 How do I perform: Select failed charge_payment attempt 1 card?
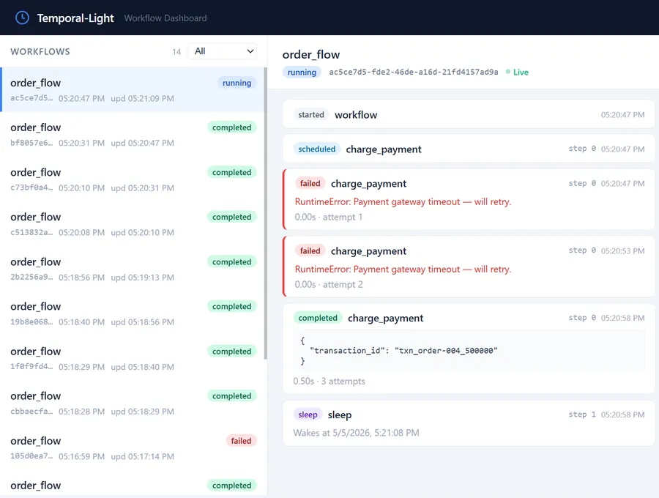click(469, 200)
